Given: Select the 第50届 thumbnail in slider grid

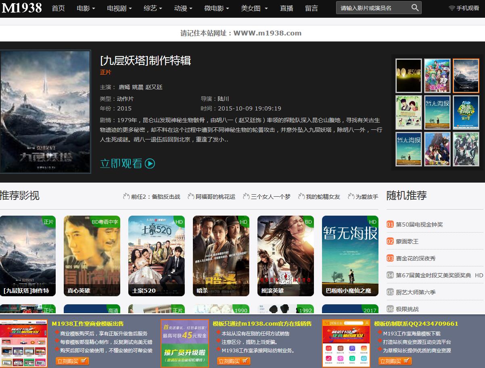Looking at the screenshot, I should click(x=409, y=76).
